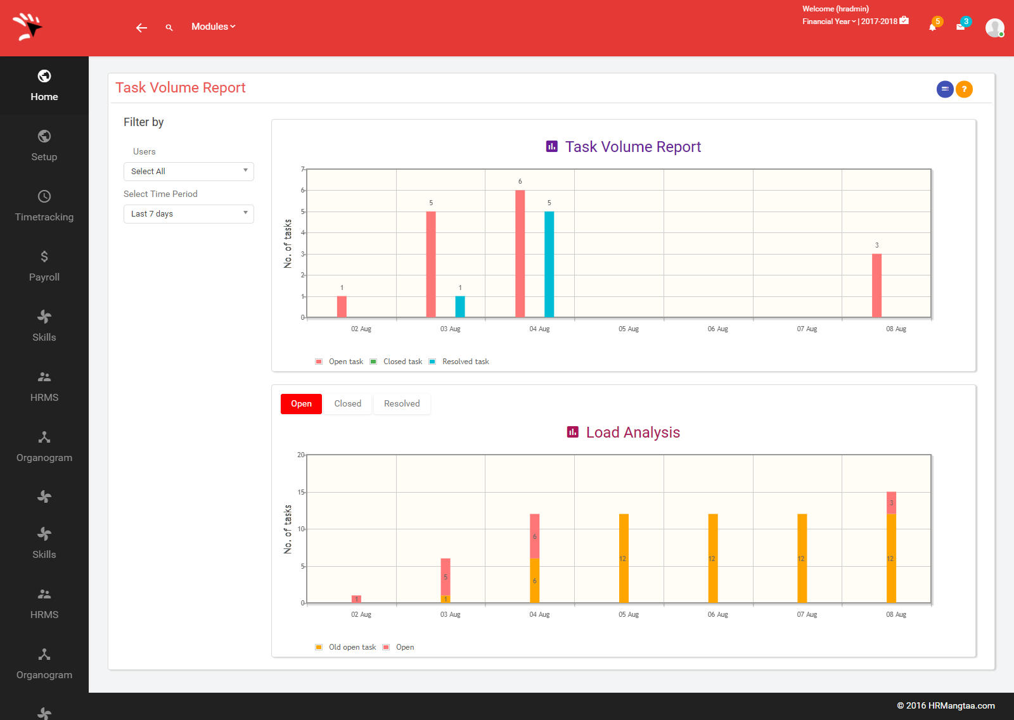Toggle Closed task legend series
Screen dimensions: 1014x720
pyautogui.click(x=396, y=362)
